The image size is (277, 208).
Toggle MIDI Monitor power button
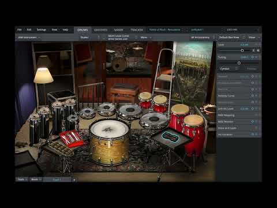tap(253, 121)
